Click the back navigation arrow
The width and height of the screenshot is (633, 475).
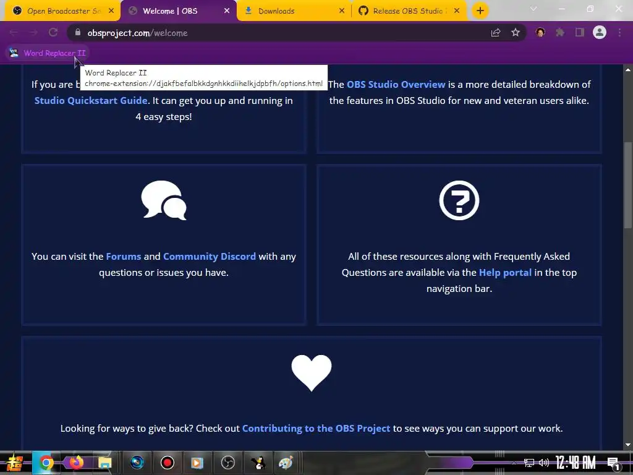14,33
